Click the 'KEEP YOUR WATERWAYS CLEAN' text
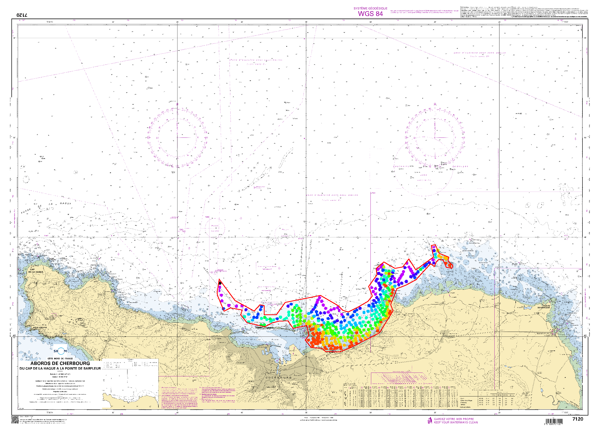 pyautogui.click(x=456, y=422)
